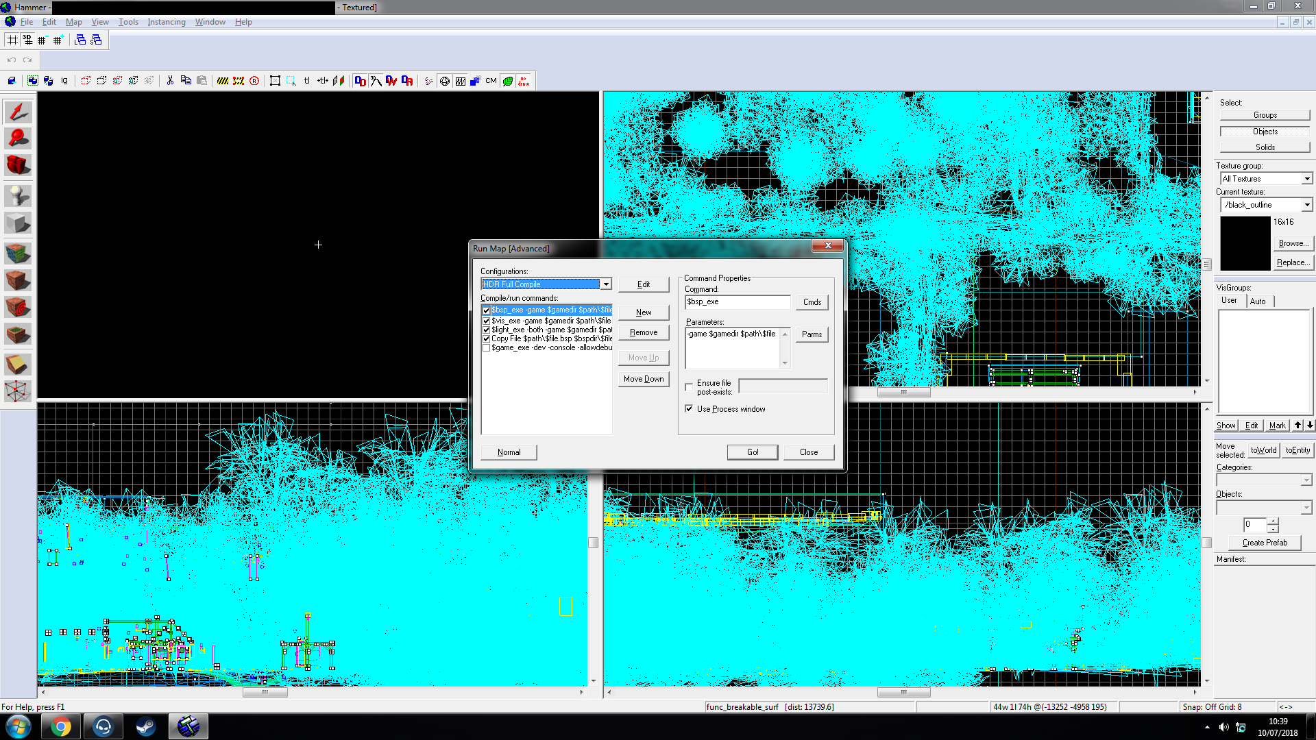Select the Vertex manipulation tool
The image size is (1316, 740).
(x=18, y=391)
